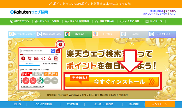Click the red progress bar under the search field
This screenshot has height=108, width=182.
21,54
